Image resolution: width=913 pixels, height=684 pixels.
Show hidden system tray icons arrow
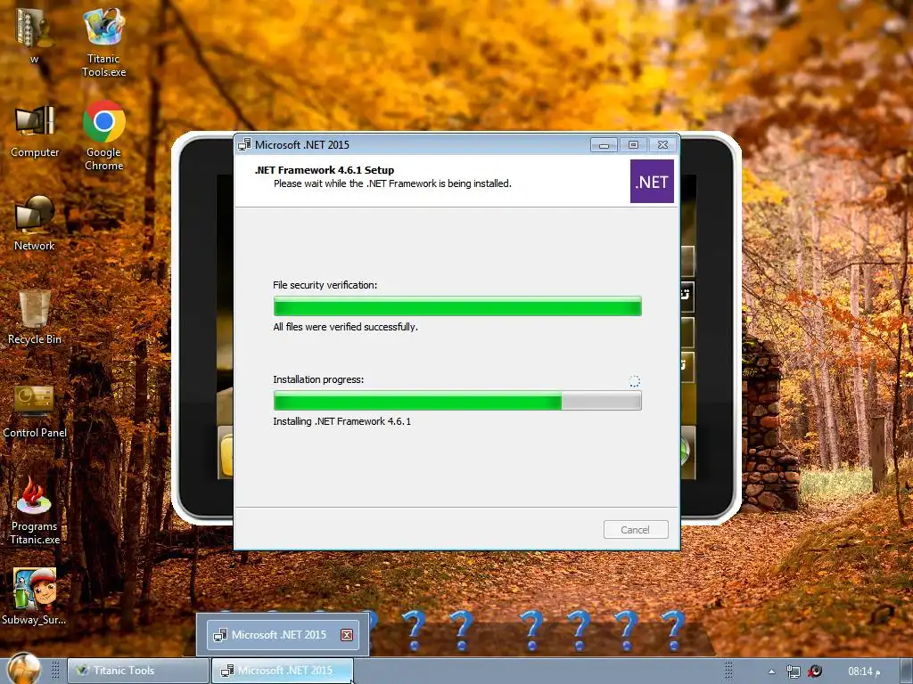tap(771, 672)
